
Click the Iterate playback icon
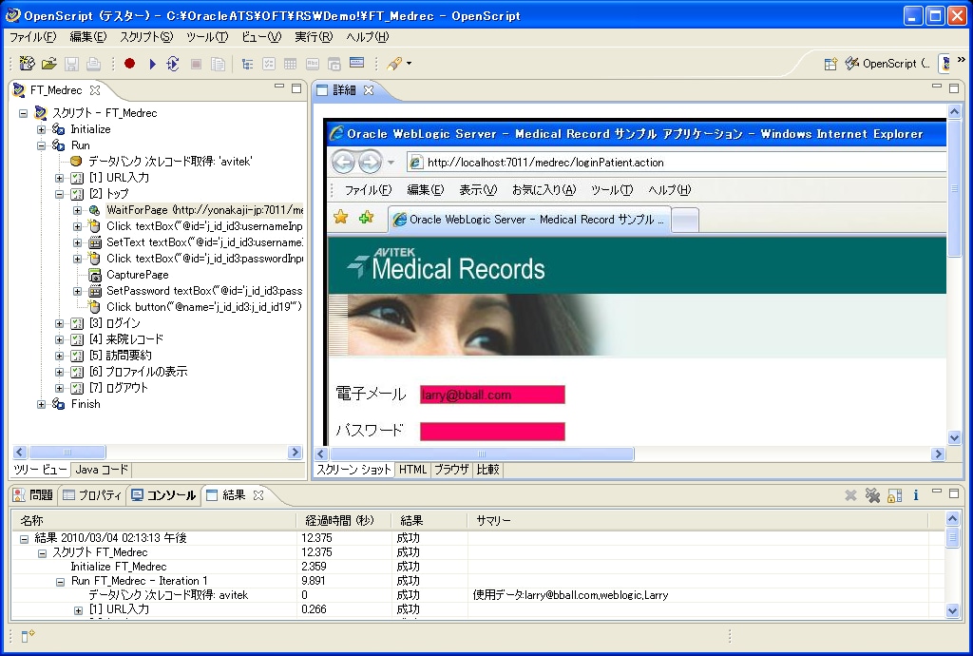173,64
